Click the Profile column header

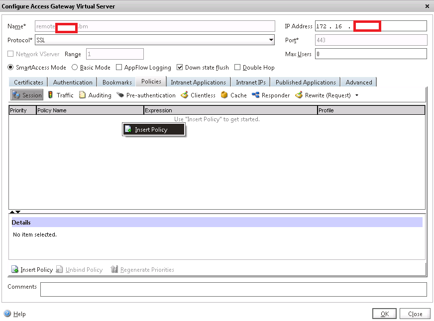pyautogui.click(x=371, y=110)
